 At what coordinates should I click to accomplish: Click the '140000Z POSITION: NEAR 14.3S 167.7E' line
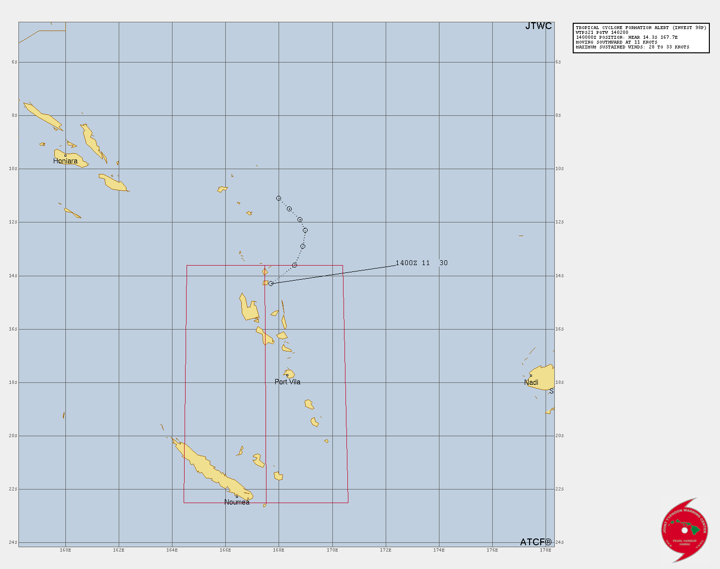coord(626,37)
